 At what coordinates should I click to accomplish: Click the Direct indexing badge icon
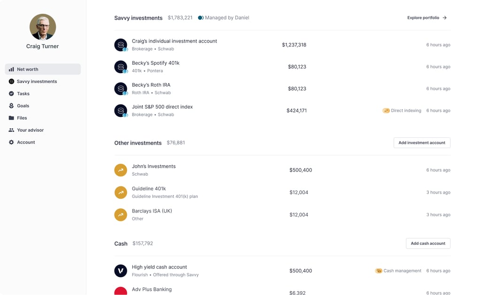pyautogui.click(x=386, y=111)
